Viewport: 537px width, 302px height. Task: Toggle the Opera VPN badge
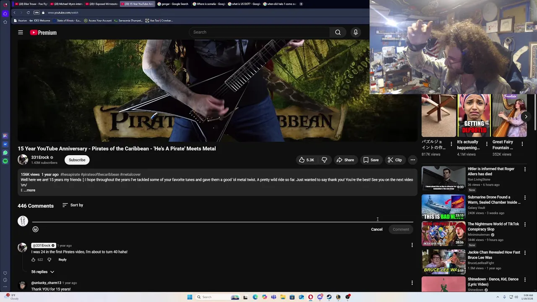click(36, 13)
